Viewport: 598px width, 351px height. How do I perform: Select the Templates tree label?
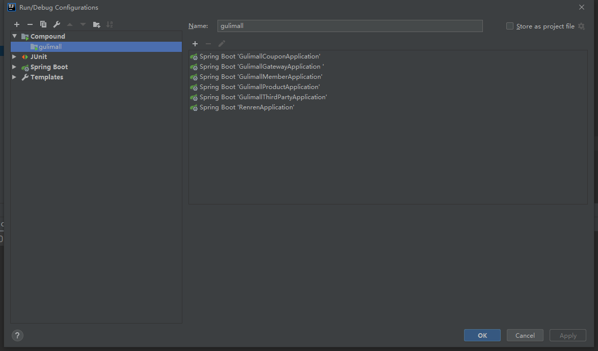tap(47, 77)
